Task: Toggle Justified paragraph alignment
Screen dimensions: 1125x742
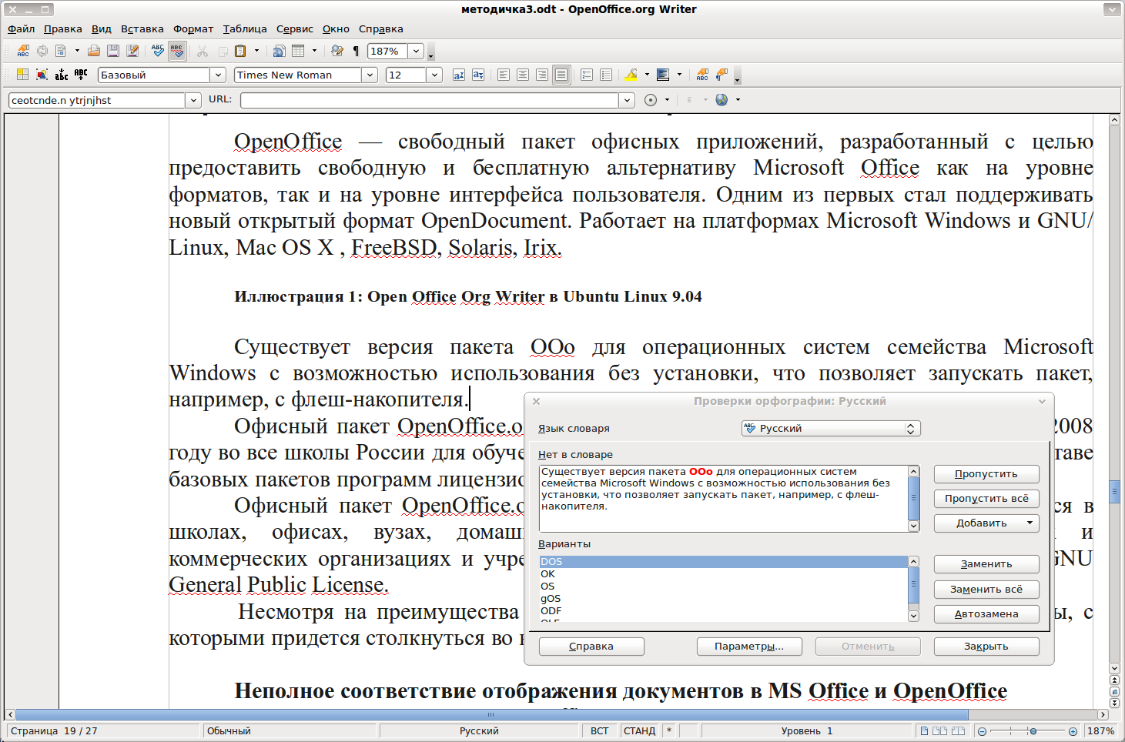Action: pos(561,75)
